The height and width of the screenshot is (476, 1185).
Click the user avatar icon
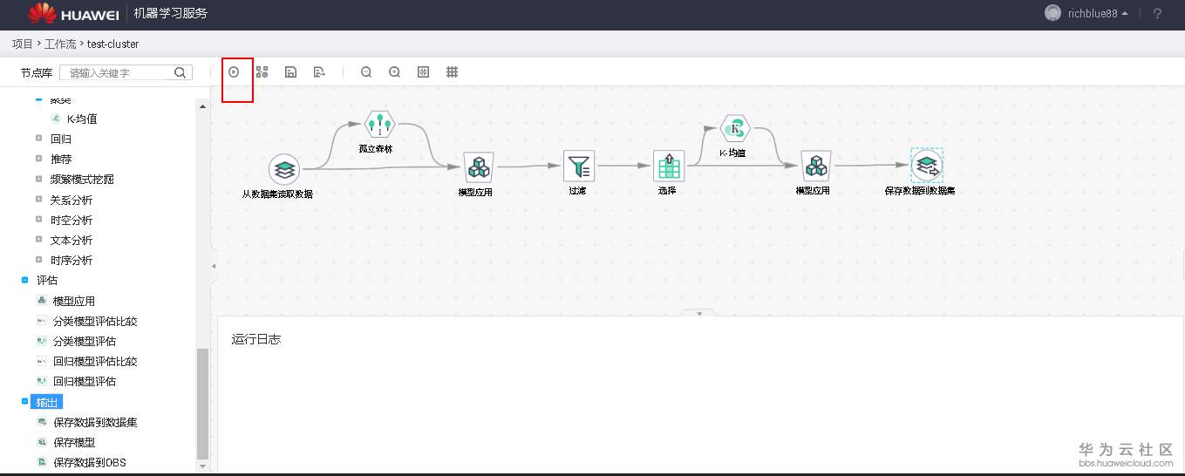click(x=1053, y=13)
